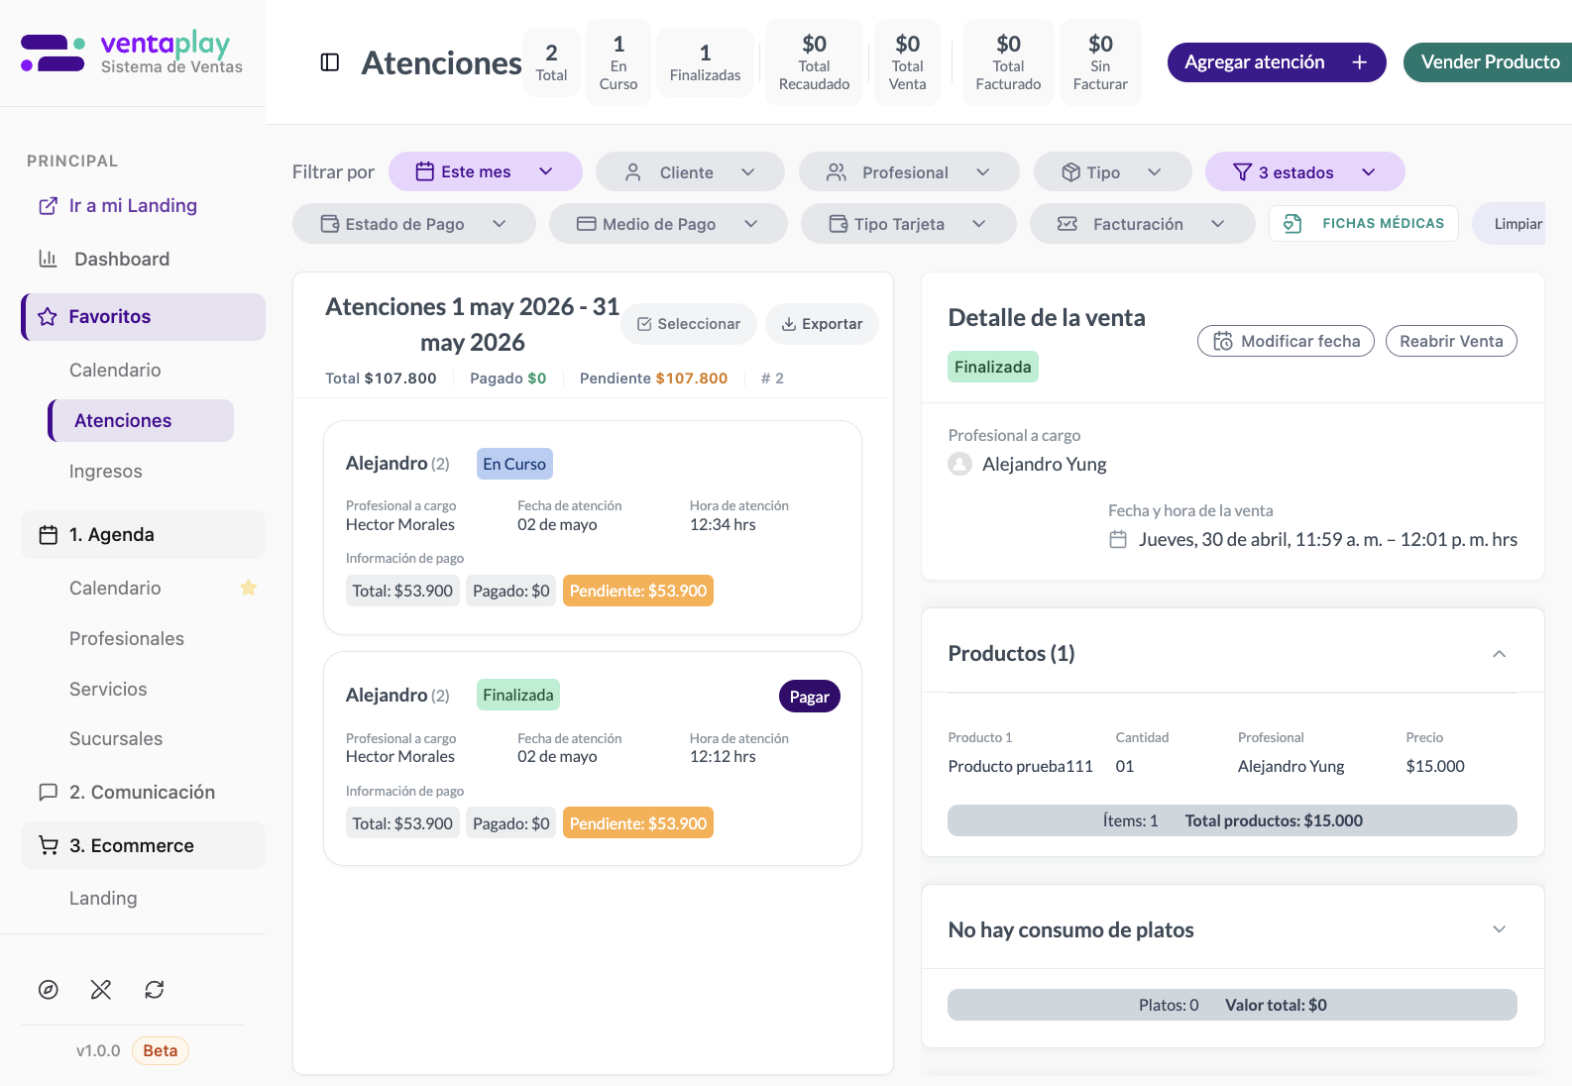Export the attentions list with Exportar
1572x1086 pixels.
pos(822,324)
